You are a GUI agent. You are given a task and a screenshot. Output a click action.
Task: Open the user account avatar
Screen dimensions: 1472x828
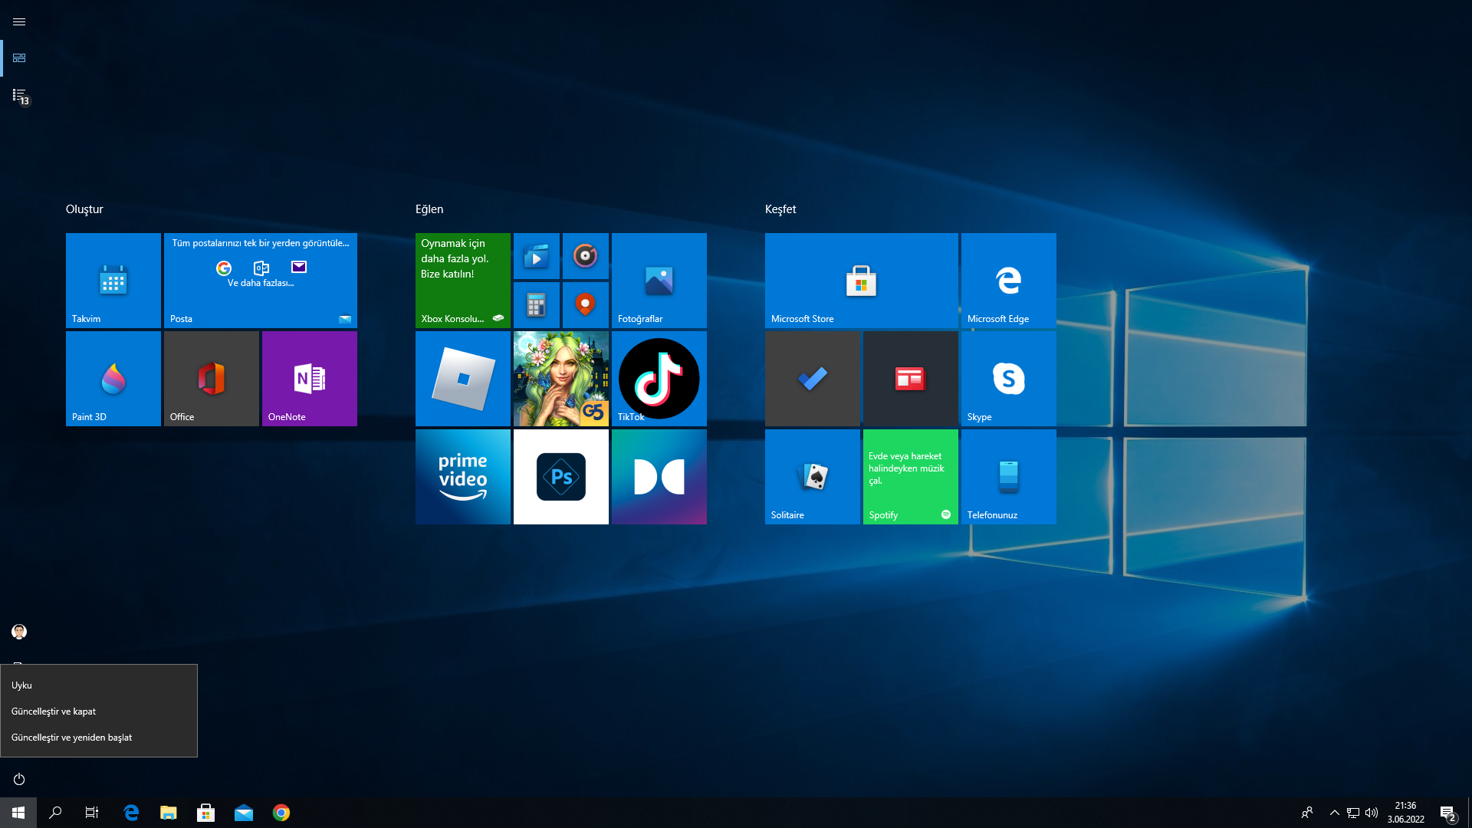[19, 632]
